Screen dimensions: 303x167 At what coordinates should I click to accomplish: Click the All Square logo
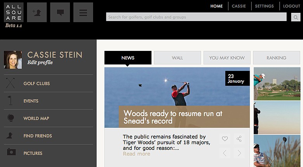click(x=14, y=12)
